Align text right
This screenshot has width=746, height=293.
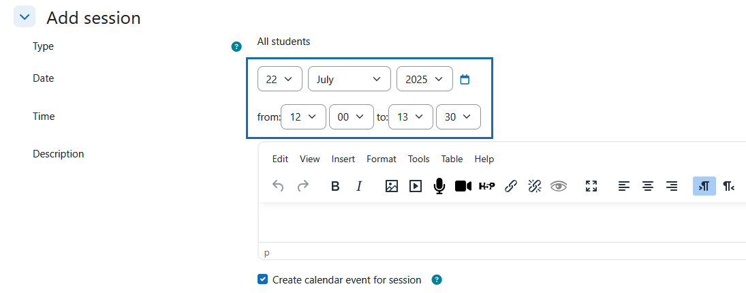tap(671, 186)
